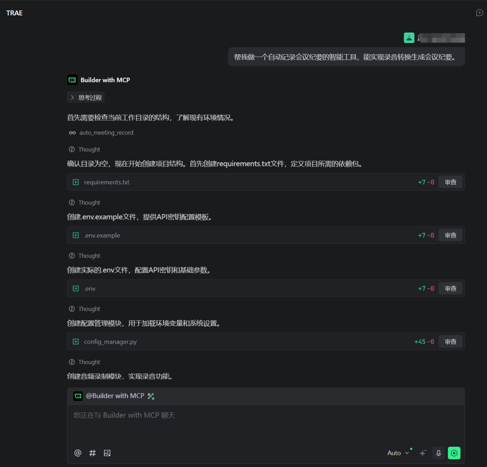
Task: Open the .env.example file entry
Action: (x=102, y=235)
